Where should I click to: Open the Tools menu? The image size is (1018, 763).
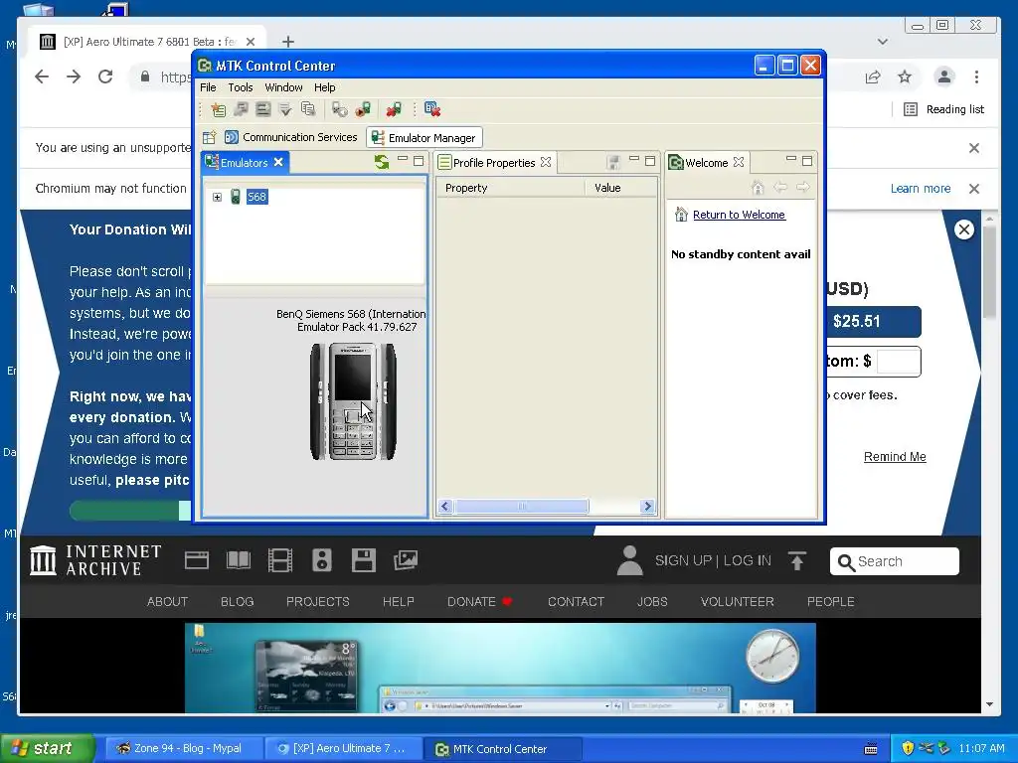pyautogui.click(x=241, y=87)
